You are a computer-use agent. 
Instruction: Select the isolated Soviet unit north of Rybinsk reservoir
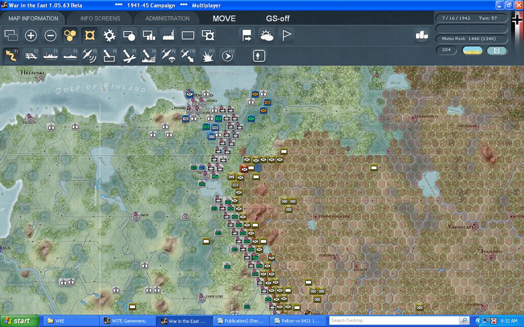(374, 168)
